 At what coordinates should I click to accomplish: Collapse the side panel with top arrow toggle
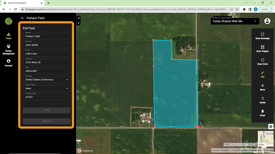pos(79,18)
